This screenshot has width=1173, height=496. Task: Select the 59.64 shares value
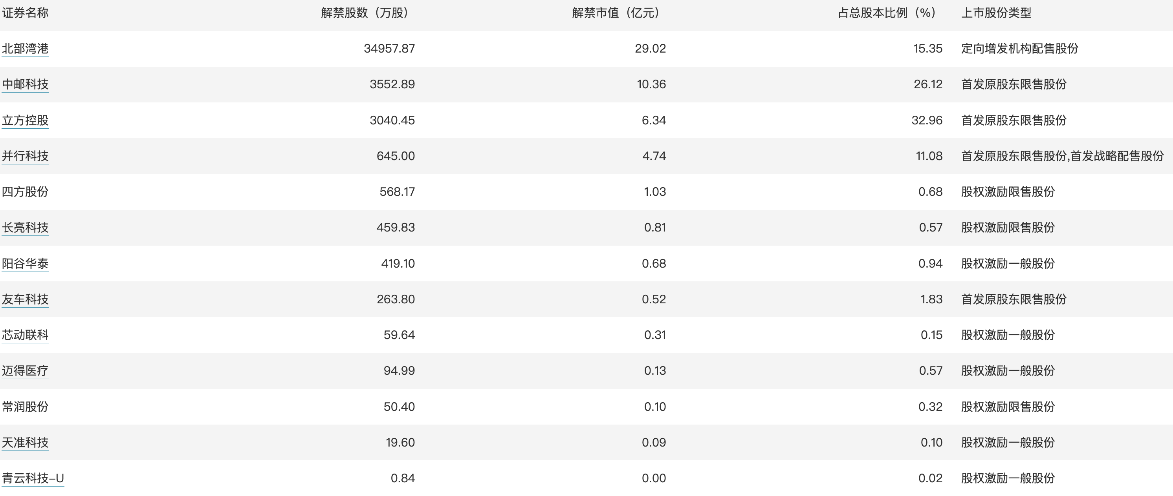pos(400,335)
